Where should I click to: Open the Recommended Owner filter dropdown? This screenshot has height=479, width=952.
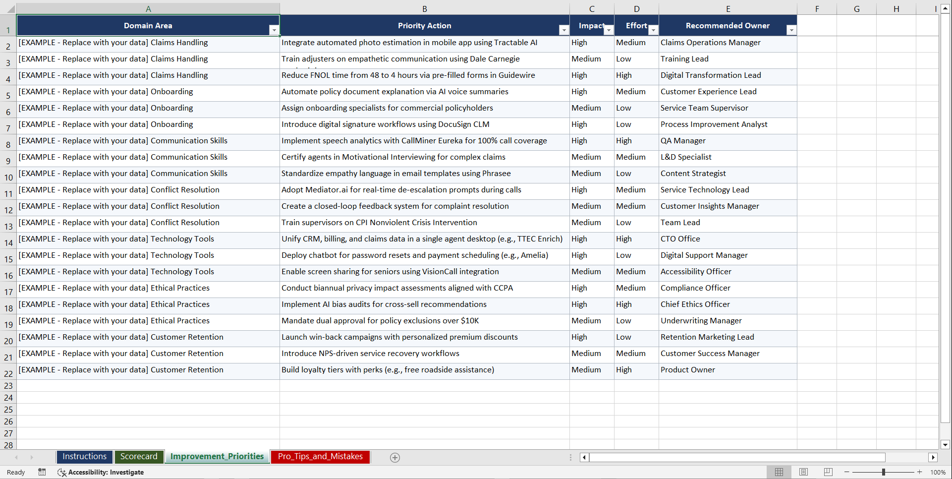[x=791, y=30]
